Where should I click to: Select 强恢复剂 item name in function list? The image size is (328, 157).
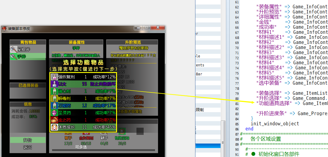(x=66, y=77)
